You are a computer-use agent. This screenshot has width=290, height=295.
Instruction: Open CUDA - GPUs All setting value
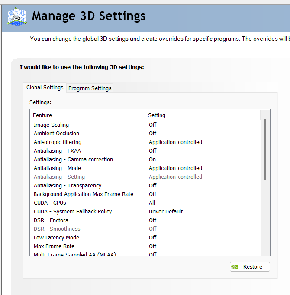click(152, 203)
